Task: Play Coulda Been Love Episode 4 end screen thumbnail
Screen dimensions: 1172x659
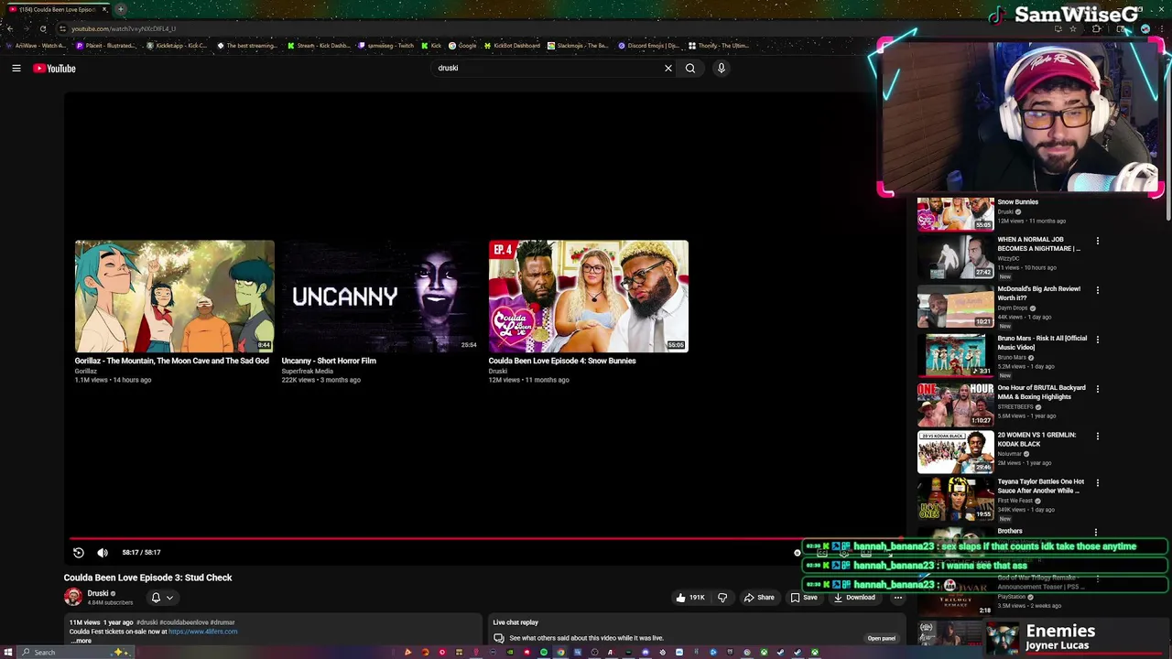Action: (x=588, y=297)
